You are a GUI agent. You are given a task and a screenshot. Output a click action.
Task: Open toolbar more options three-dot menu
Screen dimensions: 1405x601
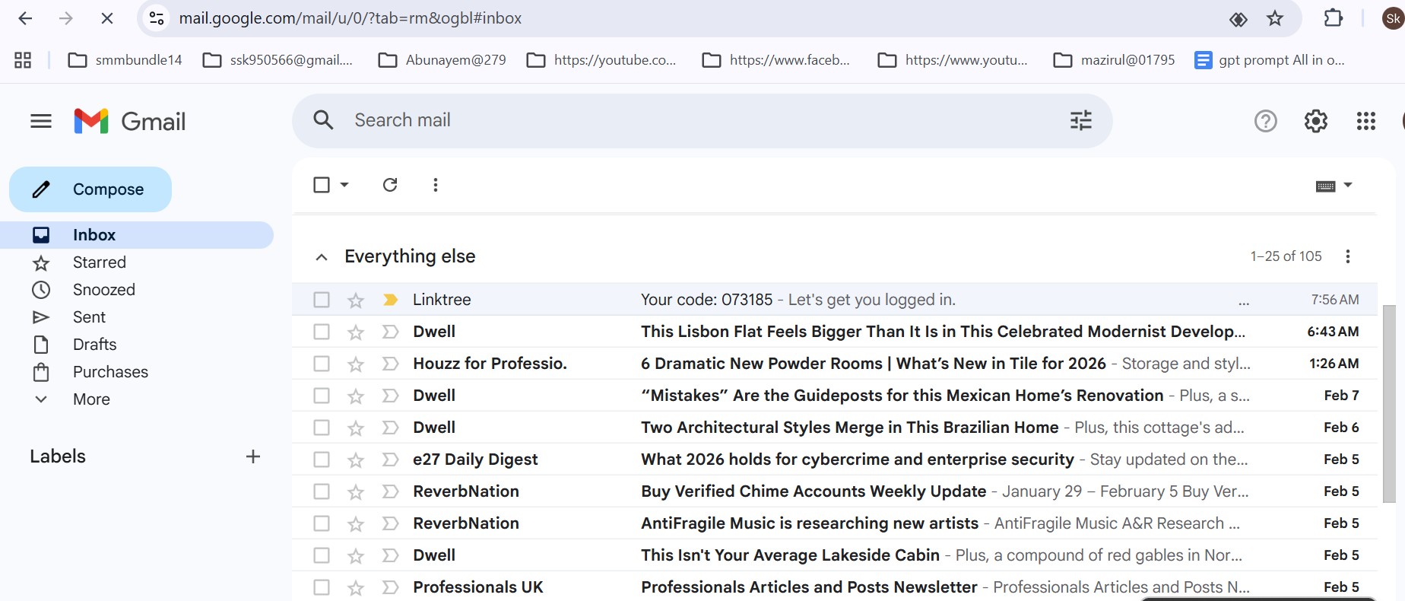(435, 185)
